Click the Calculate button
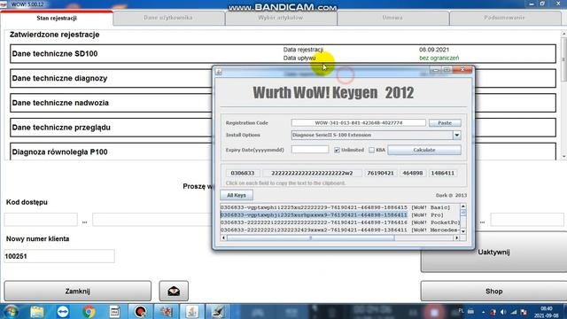The height and width of the screenshot is (319, 567). 424,150
